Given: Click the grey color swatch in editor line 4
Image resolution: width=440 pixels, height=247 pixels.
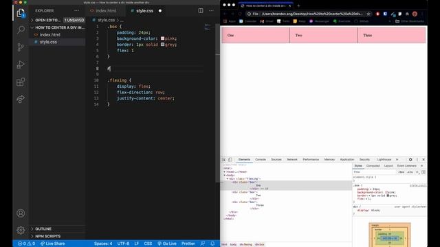Looking at the screenshot, I should (x=162, y=45).
